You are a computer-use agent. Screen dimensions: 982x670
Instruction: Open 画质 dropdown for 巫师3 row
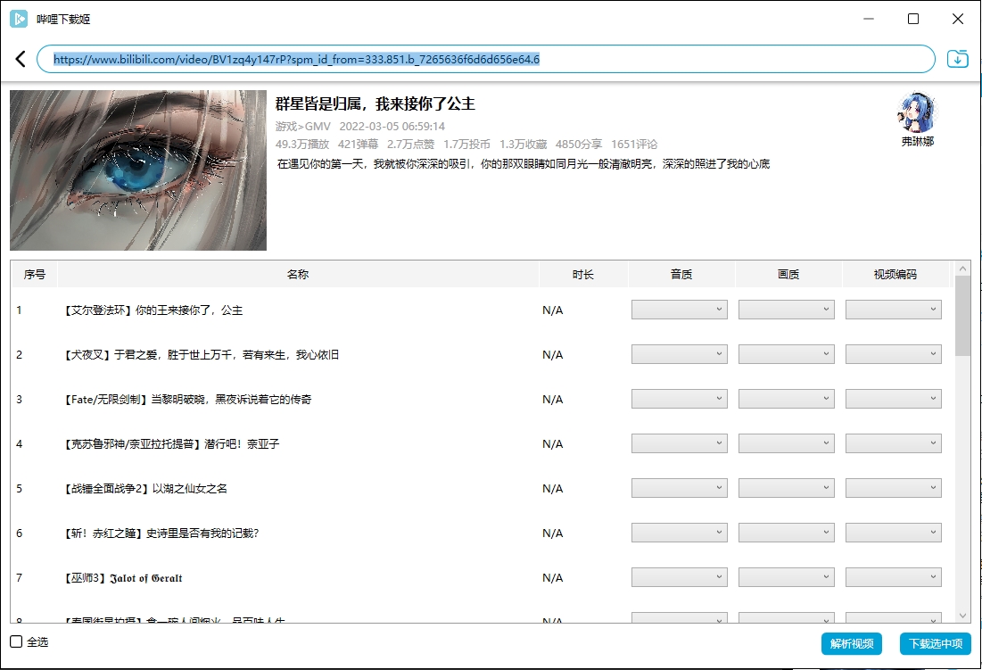tap(787, 576)
